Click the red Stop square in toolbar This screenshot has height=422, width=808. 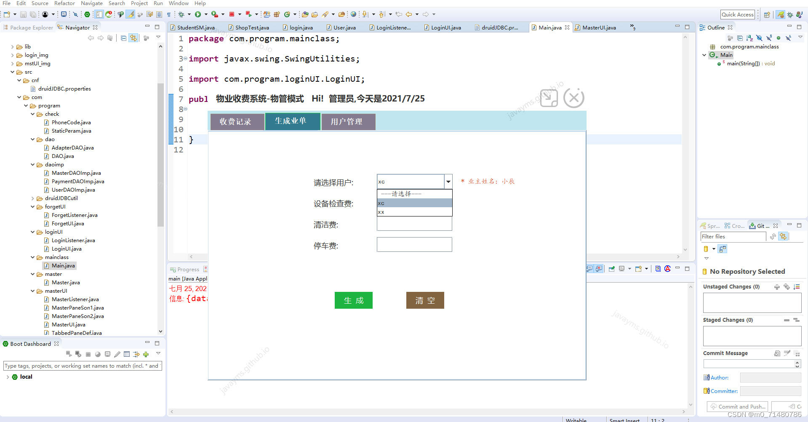[x=232, y=14]
